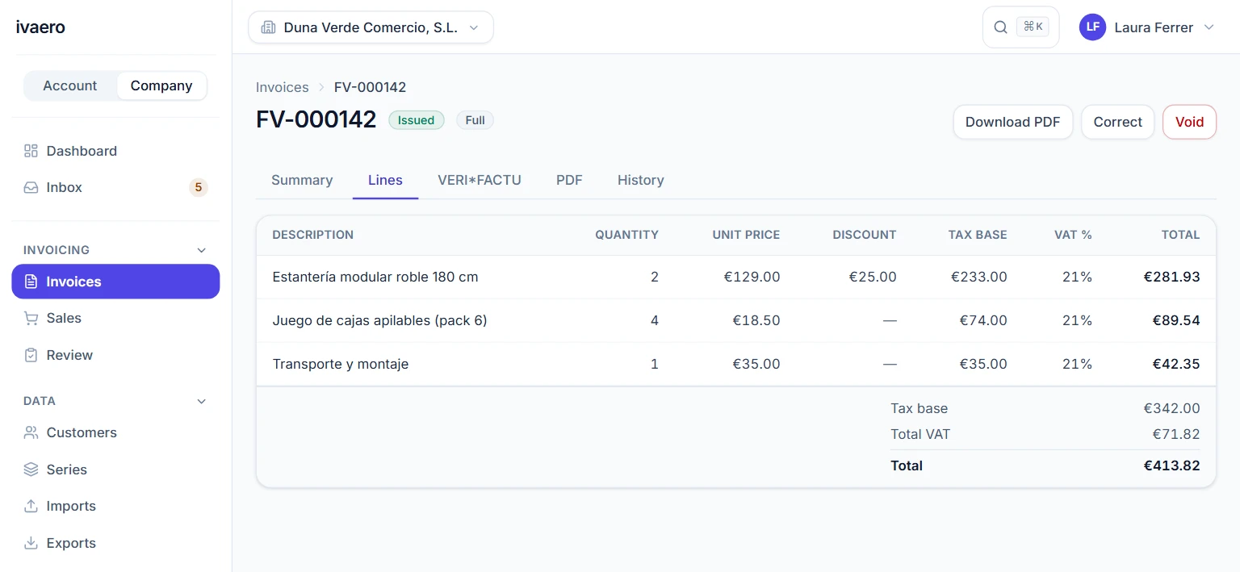This screenshot has height=572, width=1240.
Task: Open Imports in the sidebar
Action: [115, 506]
